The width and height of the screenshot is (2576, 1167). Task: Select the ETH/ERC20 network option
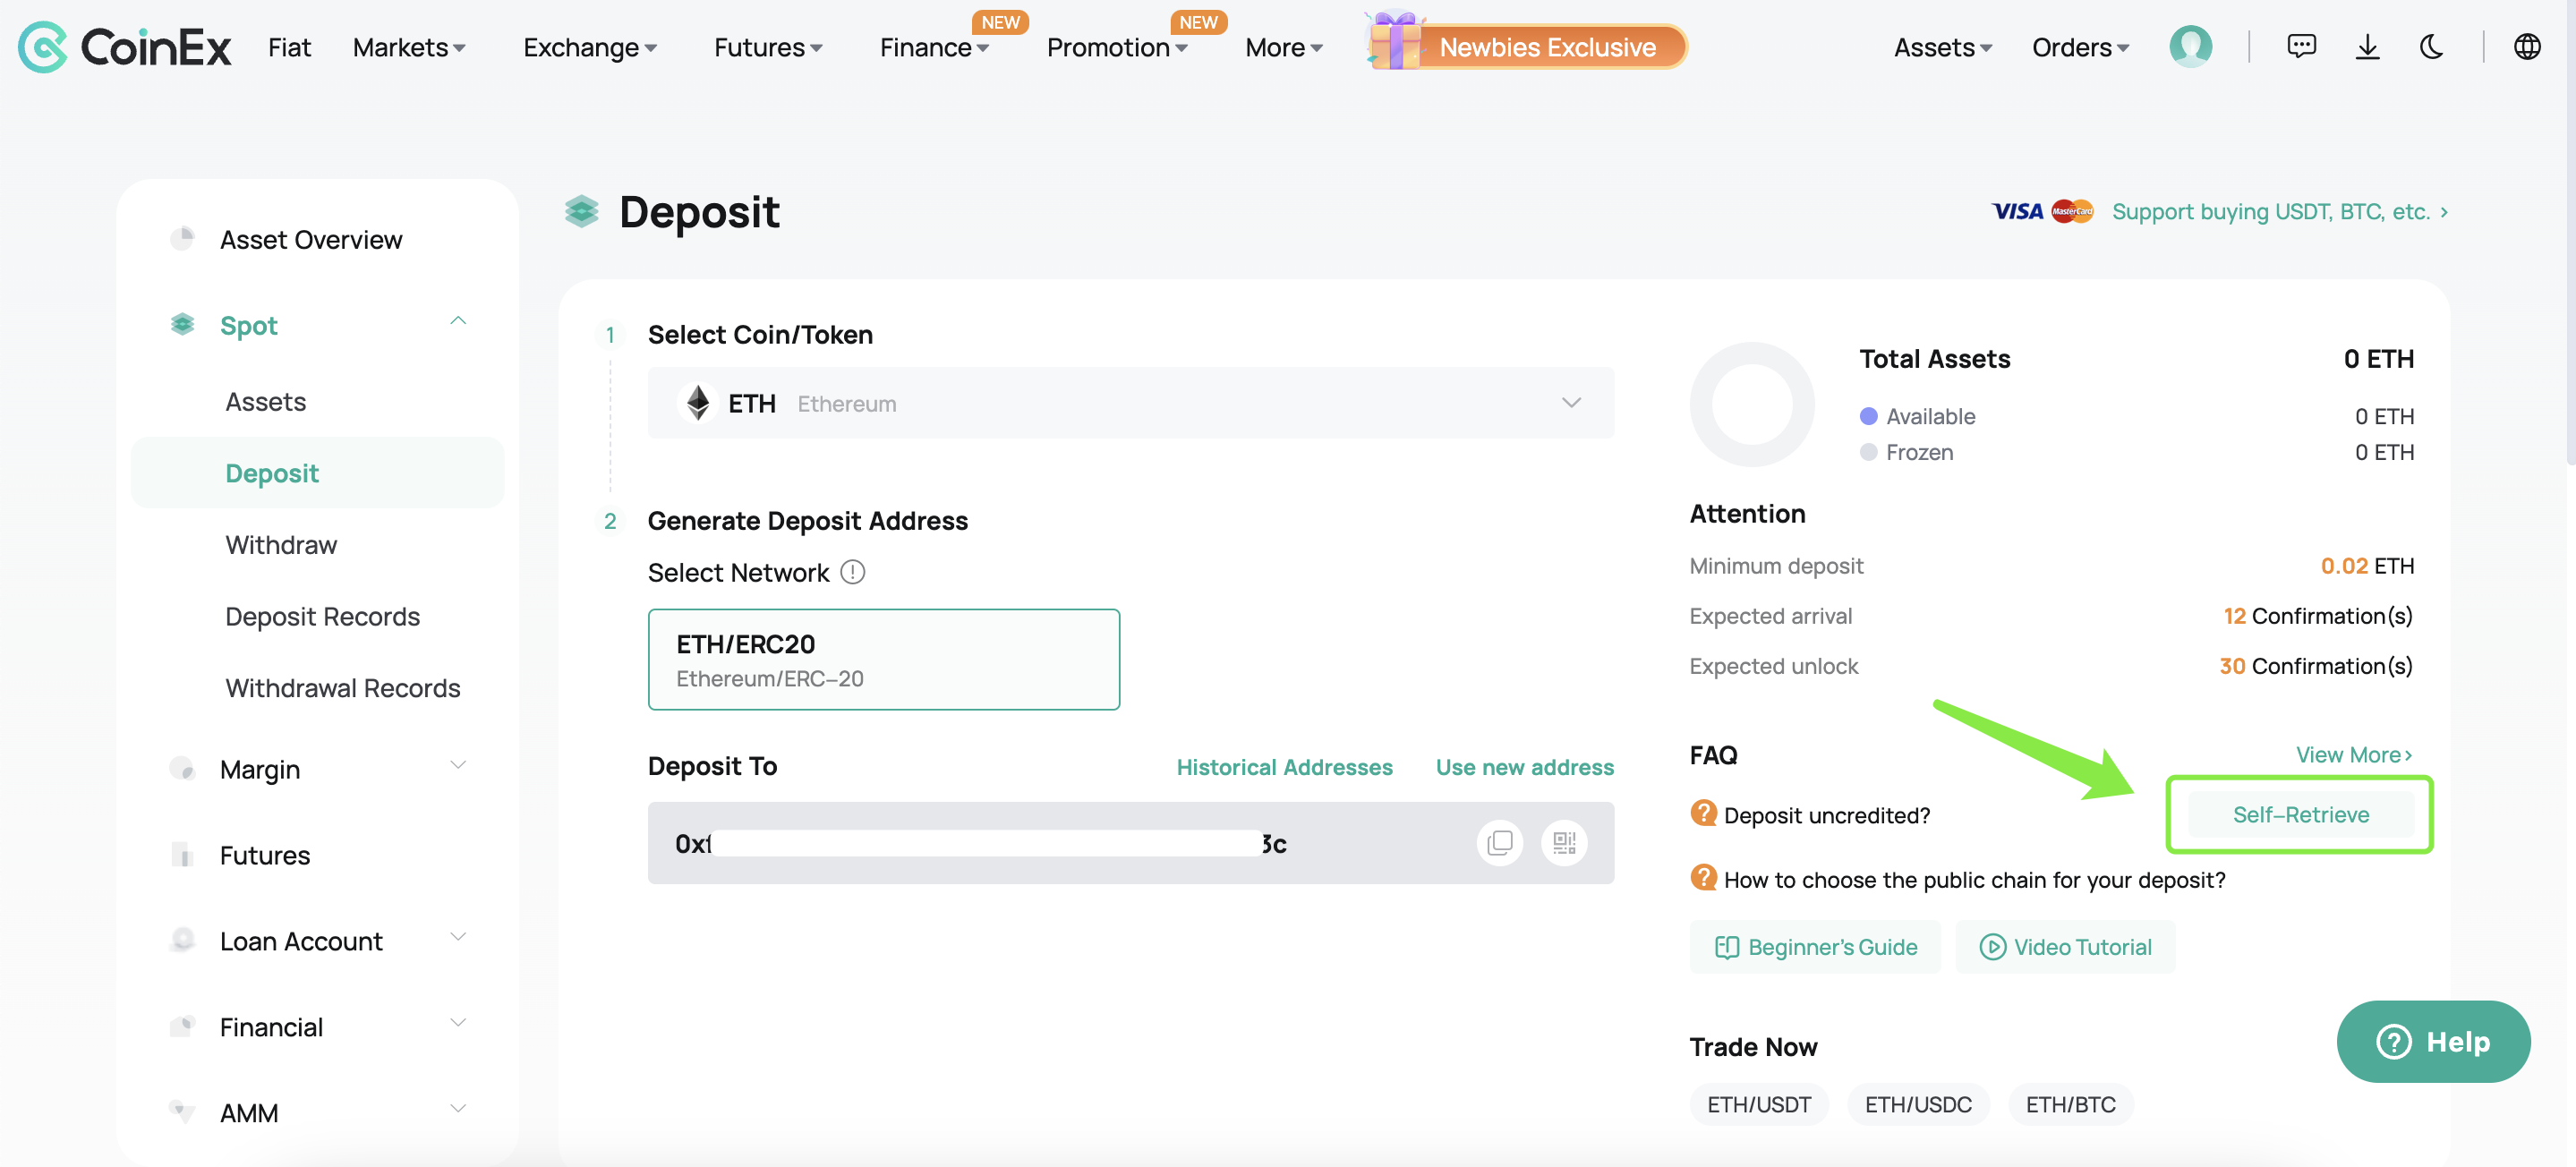[883, 659]
